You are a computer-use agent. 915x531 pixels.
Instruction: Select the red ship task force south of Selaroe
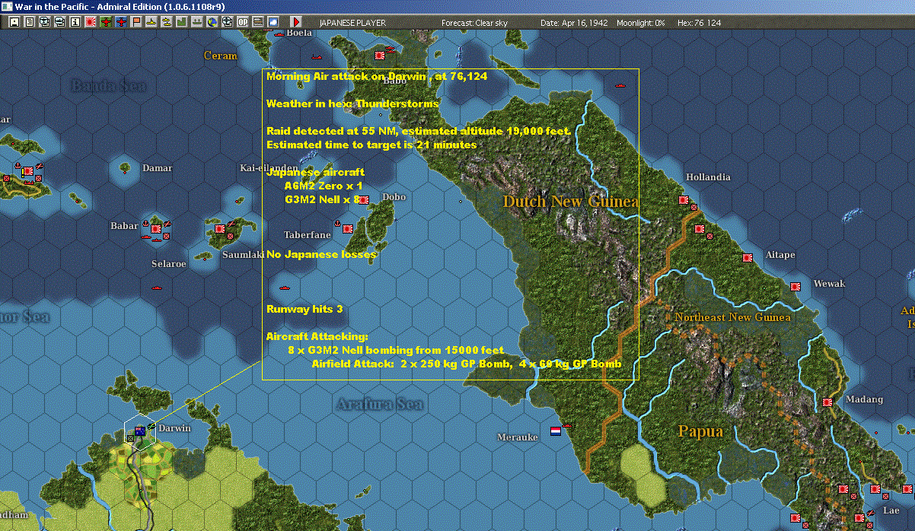(x=157, y=288)
